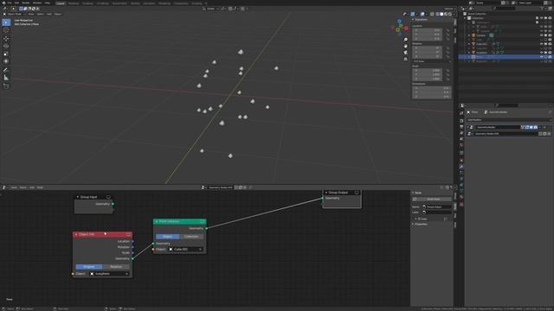Toggle eye icon on selected Plane row
This screenshot has height=311, width=554.
click(541, 57)
